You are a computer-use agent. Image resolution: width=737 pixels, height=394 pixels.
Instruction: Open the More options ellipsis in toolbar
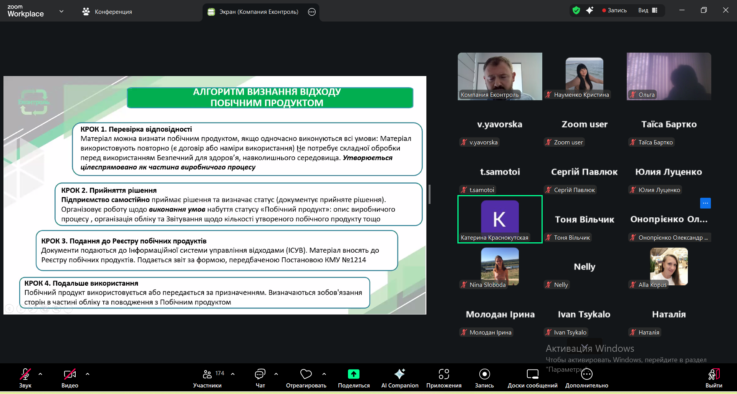tap(586, 378)
